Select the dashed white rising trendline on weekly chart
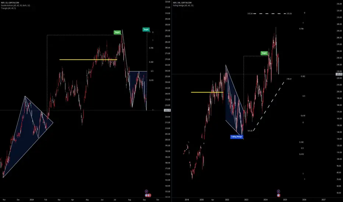The height and width of the screenshot is (202, 343). (269, 107)
